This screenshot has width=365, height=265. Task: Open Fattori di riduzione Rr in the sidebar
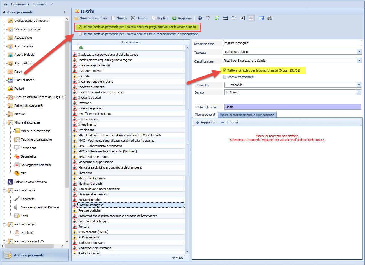click(29, 105)
